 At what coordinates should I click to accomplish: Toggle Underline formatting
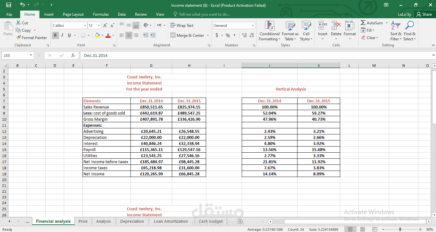[x=70, y=35]
